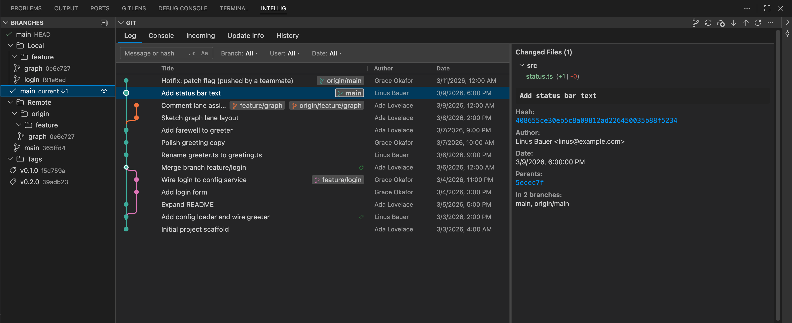The width and height of the screenshot is (792, 323).
Task: Collapse the Remote folder
Action: 10,102
